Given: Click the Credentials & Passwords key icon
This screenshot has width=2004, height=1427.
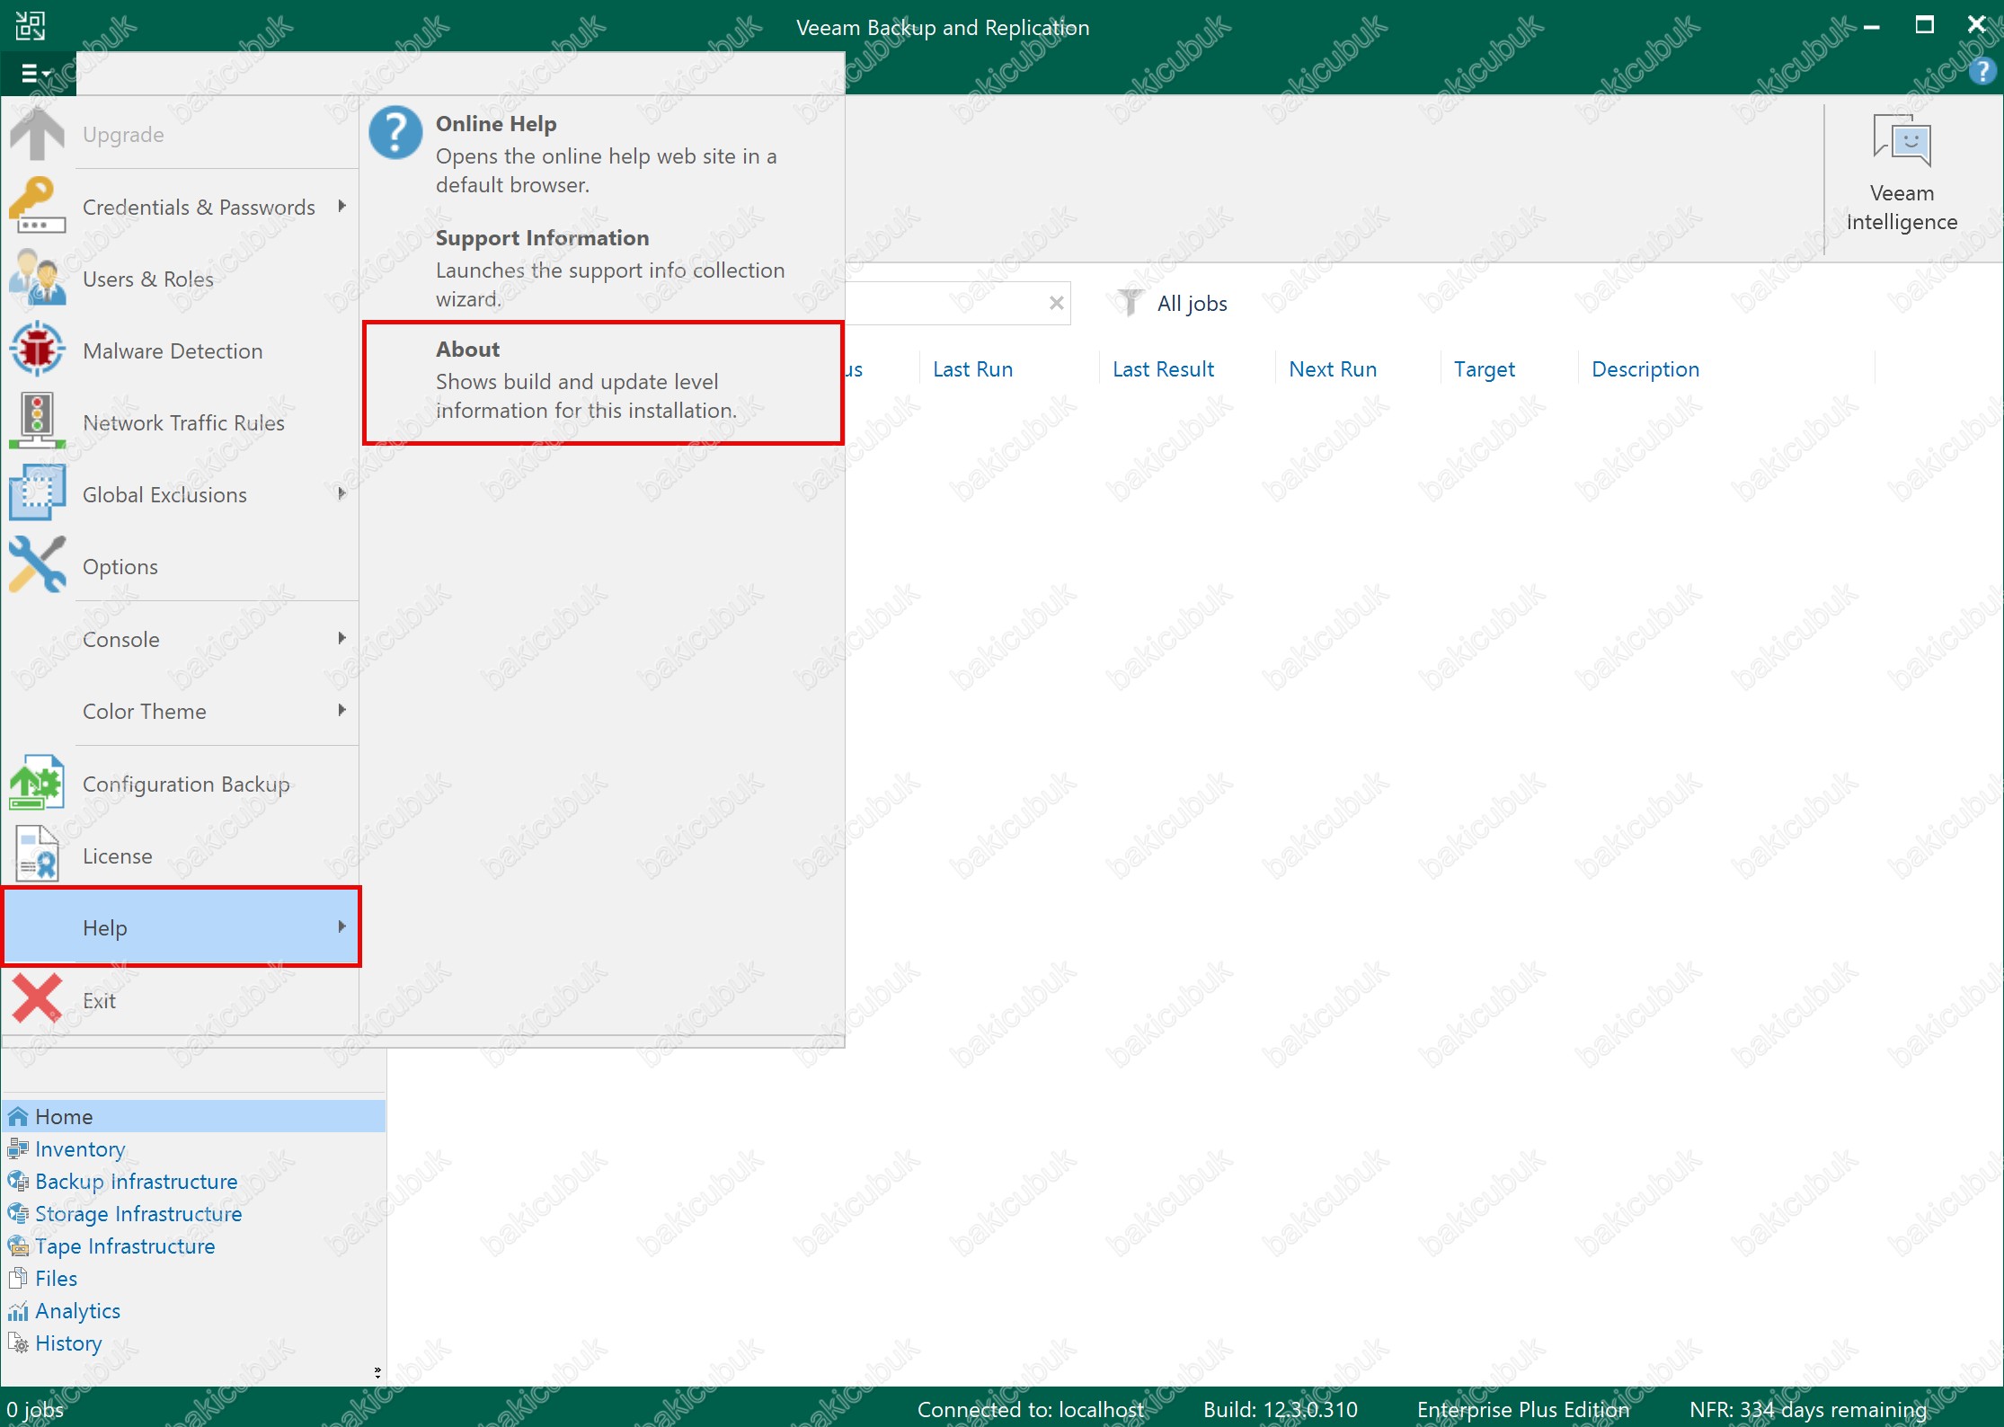Looking at the screenshot, I should point(37,206).
